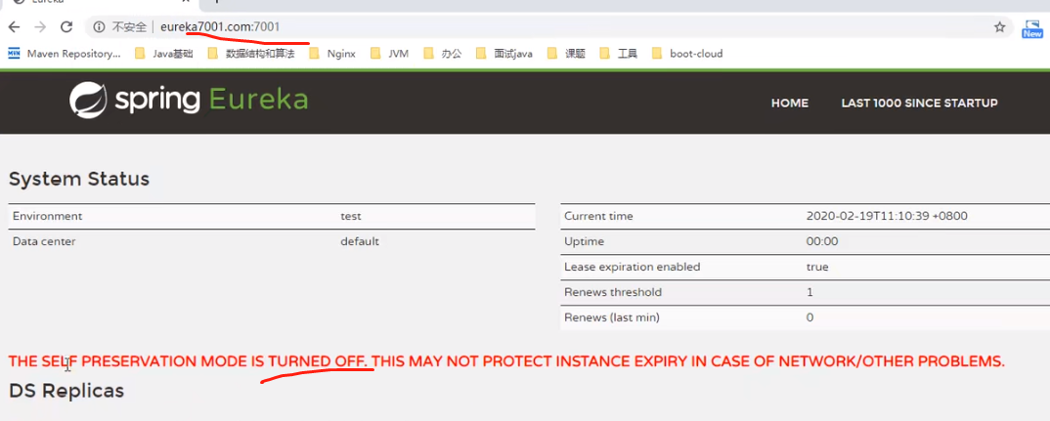1050x421 pixels.
Task: Open the Nginx bookmark folder
Action: click(x=332, y=54)
